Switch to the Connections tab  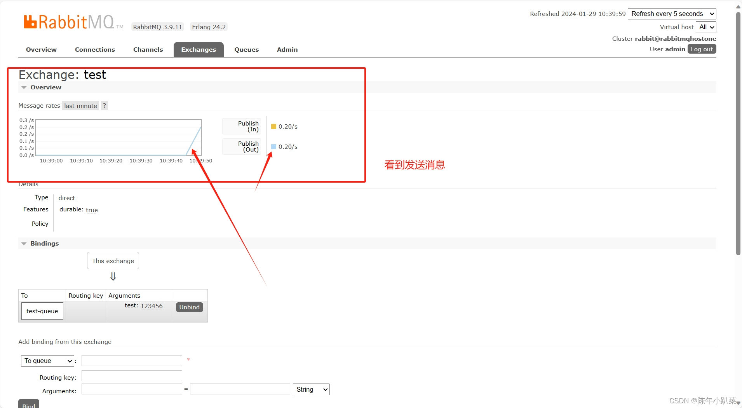coord(95,50)
